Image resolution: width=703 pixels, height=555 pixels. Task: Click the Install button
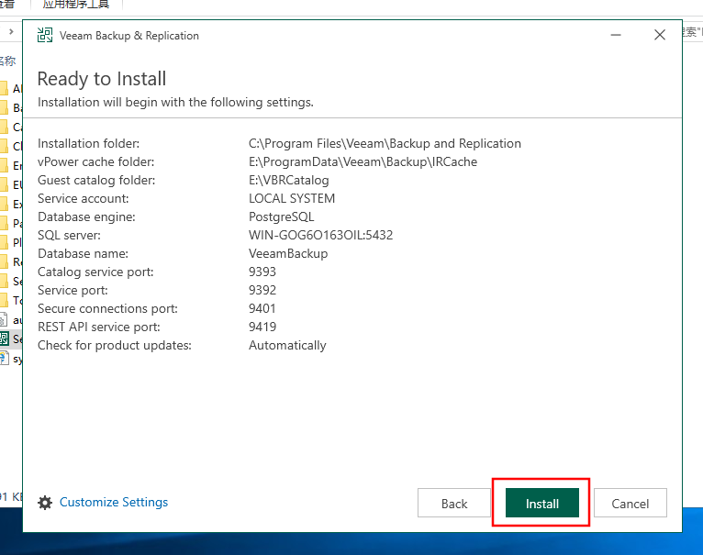pos(542,503)
